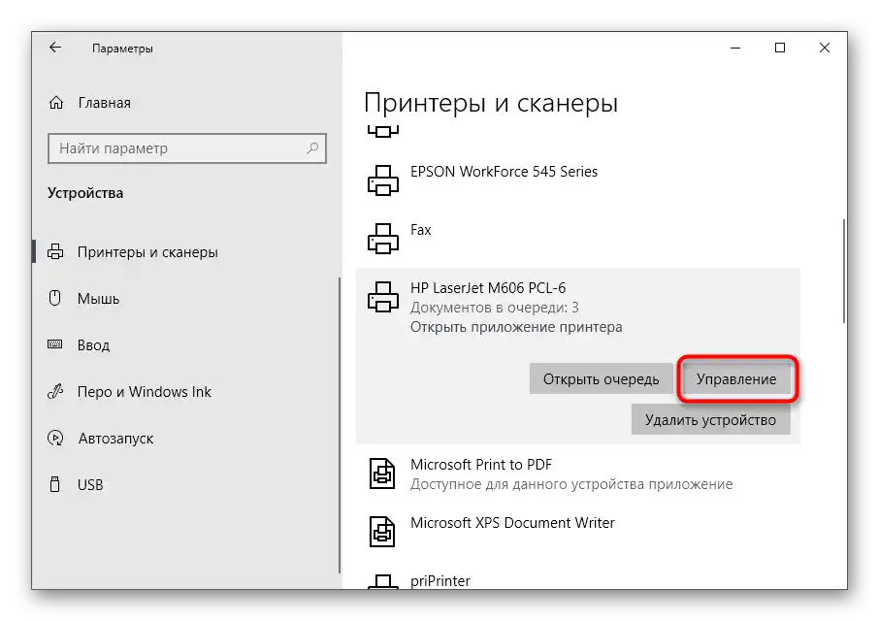Click the Управление button
The image size is (879, 621).
click(x=736, y=378)
